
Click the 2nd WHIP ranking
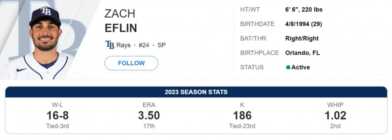pyautogui.click(x=335, y=126)
